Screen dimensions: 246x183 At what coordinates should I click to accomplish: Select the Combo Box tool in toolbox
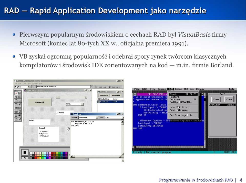16,108
